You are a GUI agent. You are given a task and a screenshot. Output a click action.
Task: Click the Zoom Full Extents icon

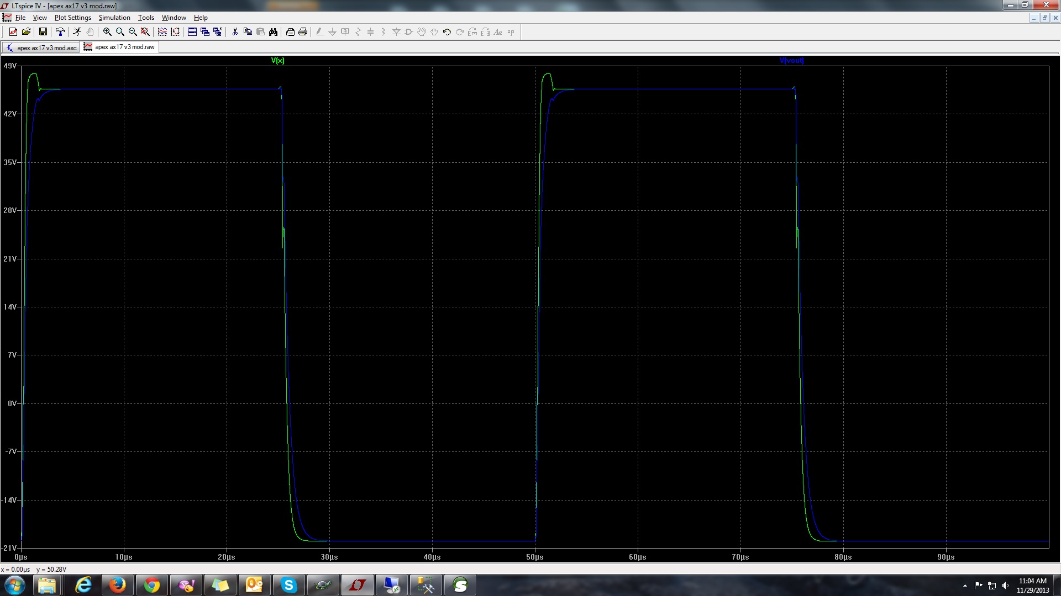[x=145, y=32]
